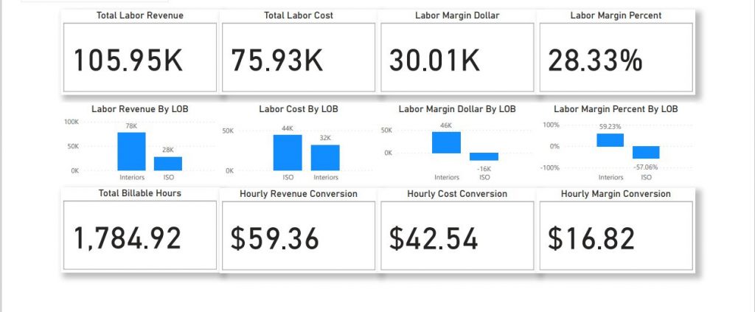
Task: Click the Total Labor Cost card
Action: coord(277,60)
